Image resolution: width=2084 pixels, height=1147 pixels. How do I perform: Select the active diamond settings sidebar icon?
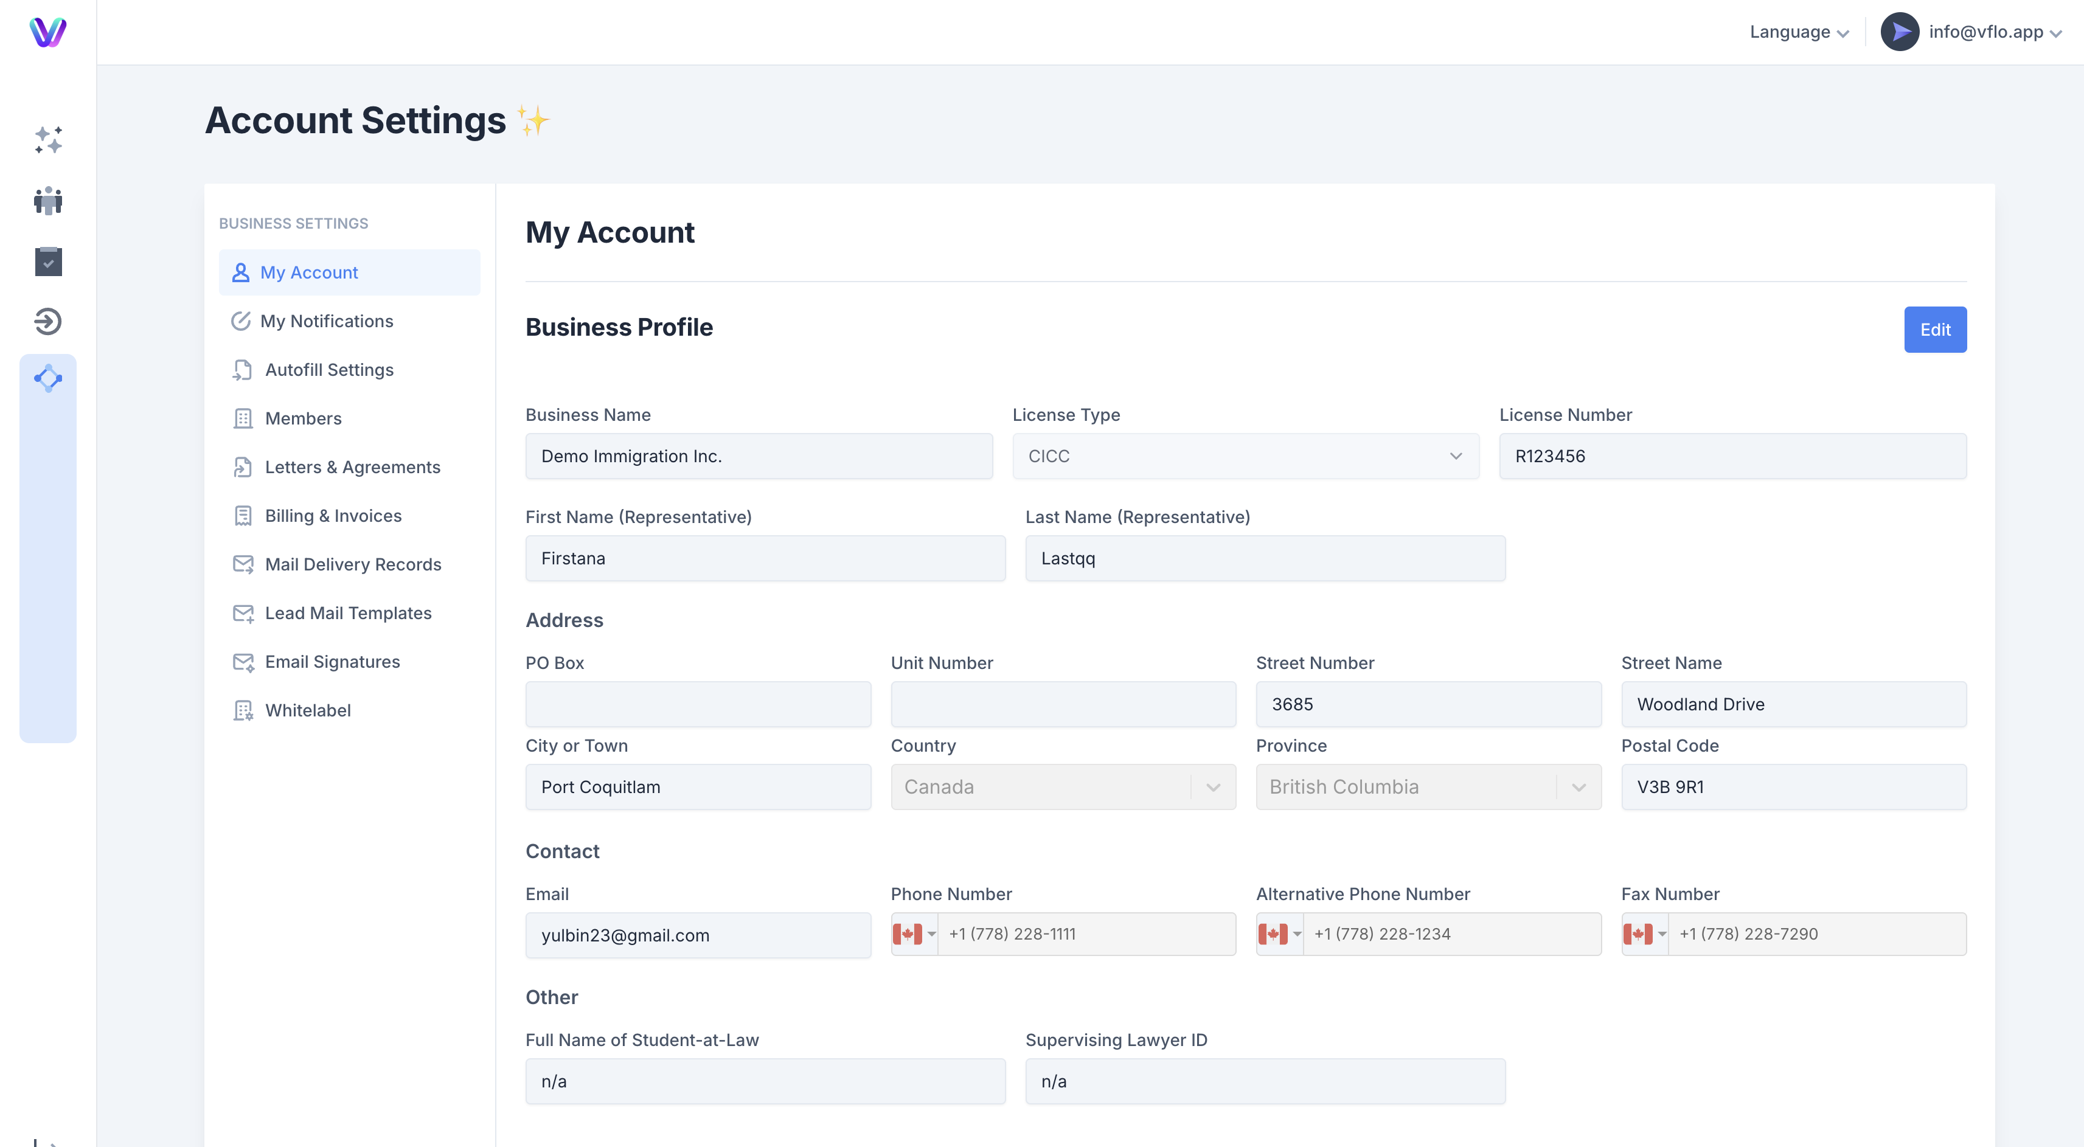[x=47, y=378]
